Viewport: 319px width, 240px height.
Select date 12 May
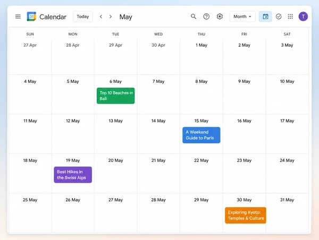point(73,121)
